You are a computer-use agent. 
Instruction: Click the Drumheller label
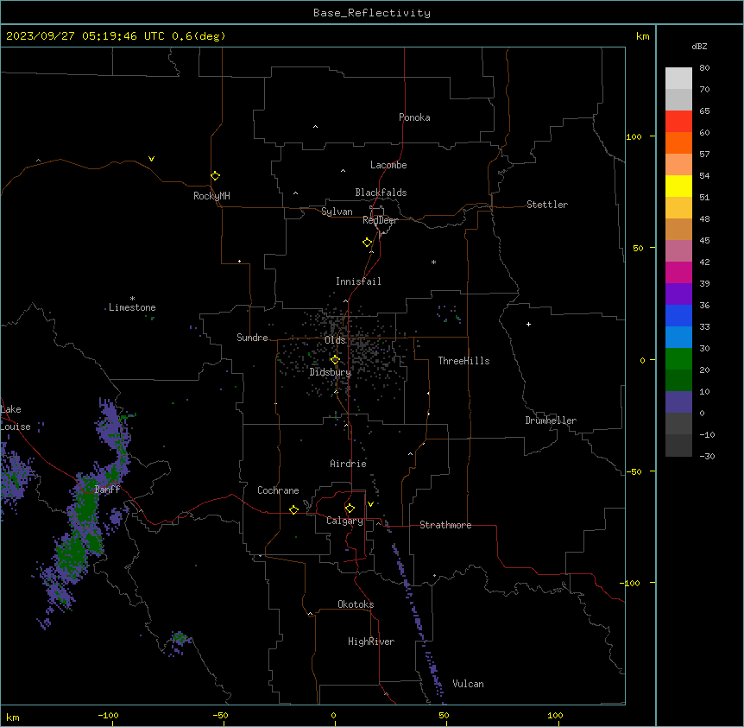tap(551, 420)
